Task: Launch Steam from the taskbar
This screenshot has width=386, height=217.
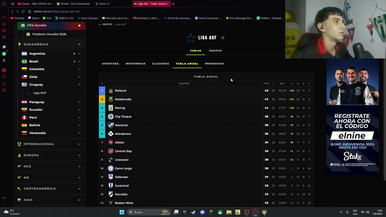Action: tap(193, 212)
